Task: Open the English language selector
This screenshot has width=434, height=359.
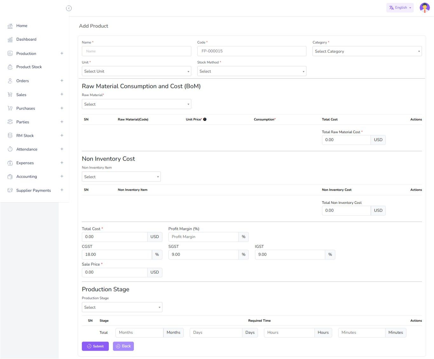Action: pyautogui.click(x=400, y=8)
